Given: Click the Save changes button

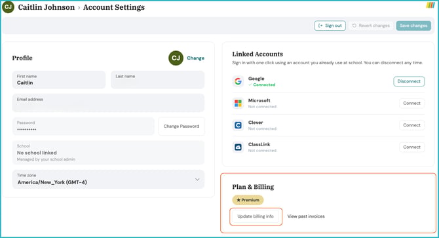Looking at the screenshot, I should point(413,26).
